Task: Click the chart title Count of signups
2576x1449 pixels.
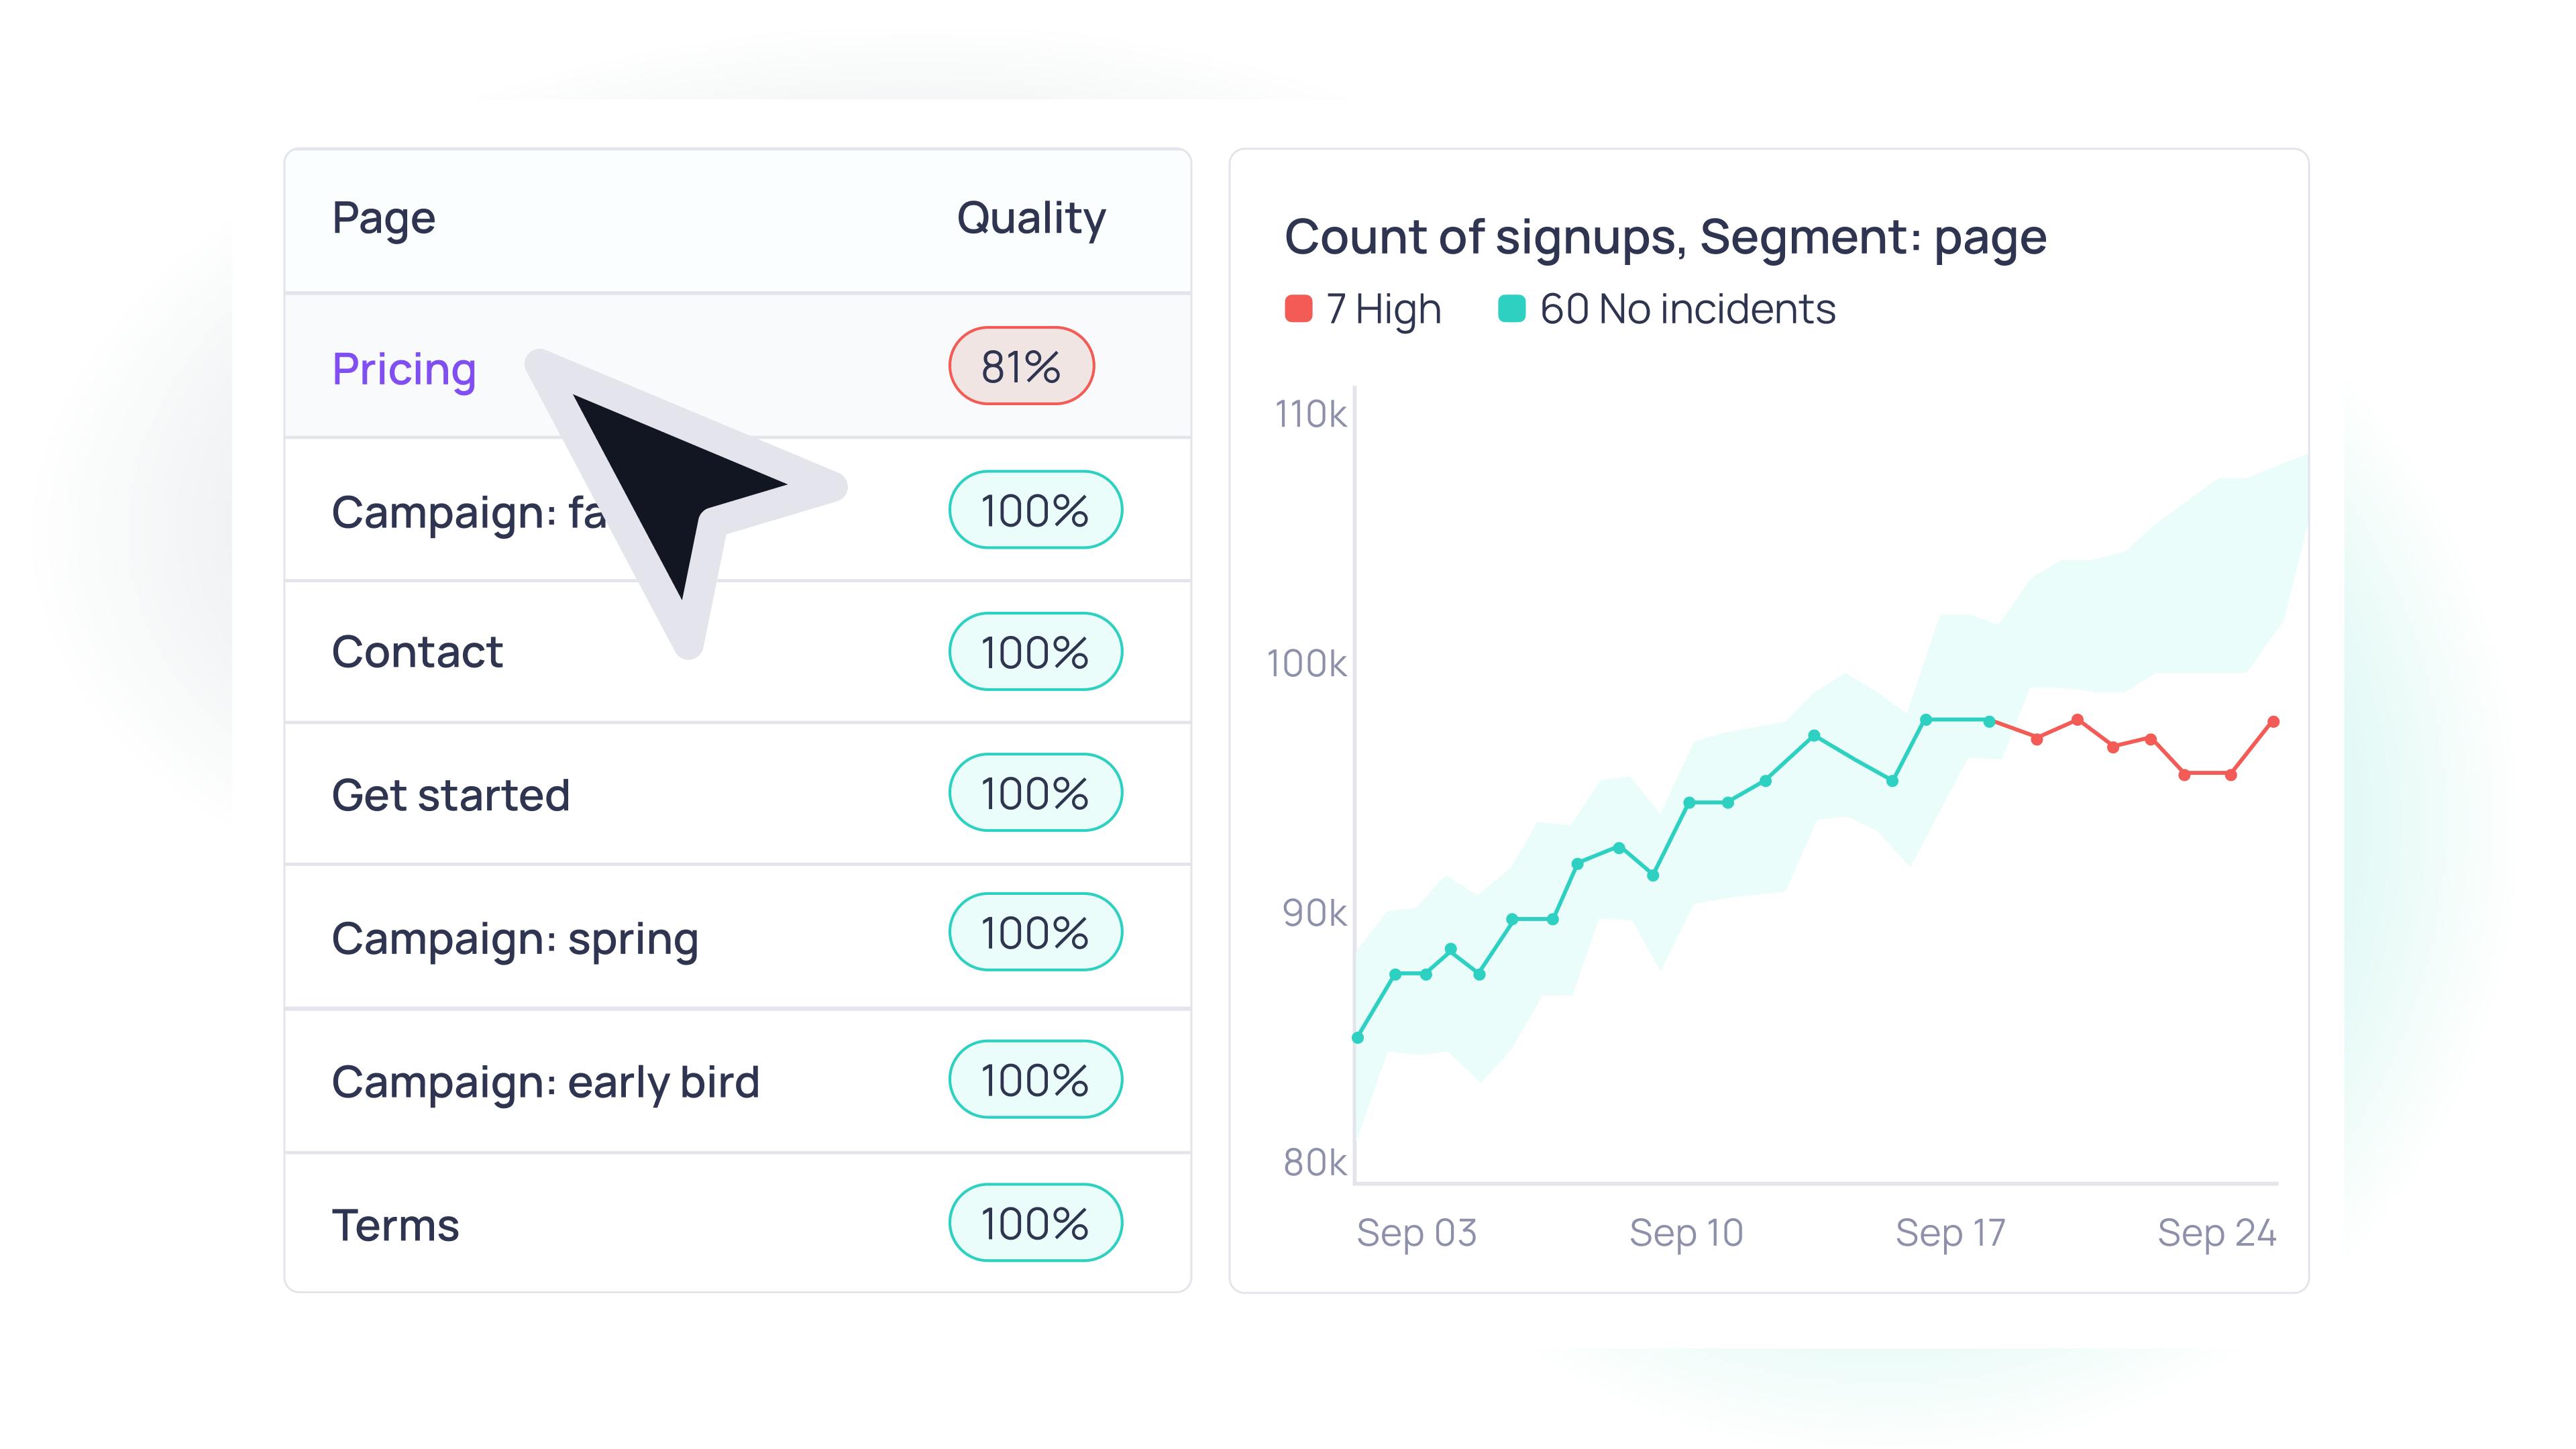Action: (1665, 237)
